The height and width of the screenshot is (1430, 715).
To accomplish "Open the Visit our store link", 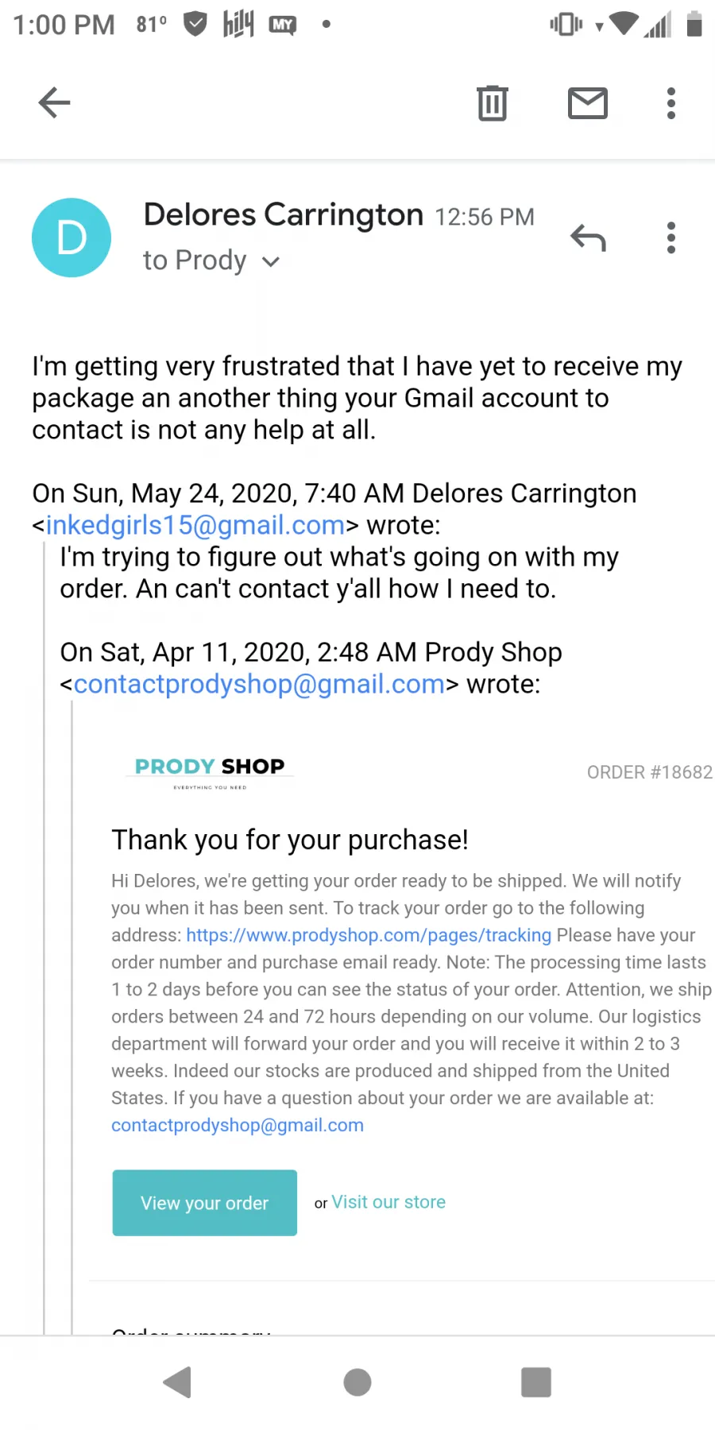I will click(388, 1202).
